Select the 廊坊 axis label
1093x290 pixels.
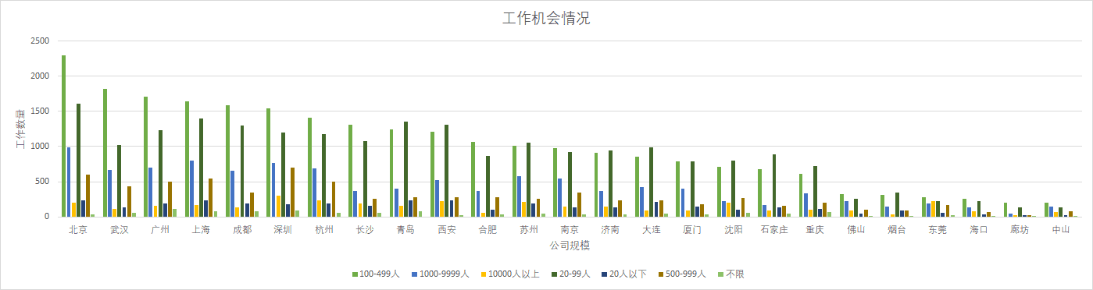click(x=1020, y=230)
